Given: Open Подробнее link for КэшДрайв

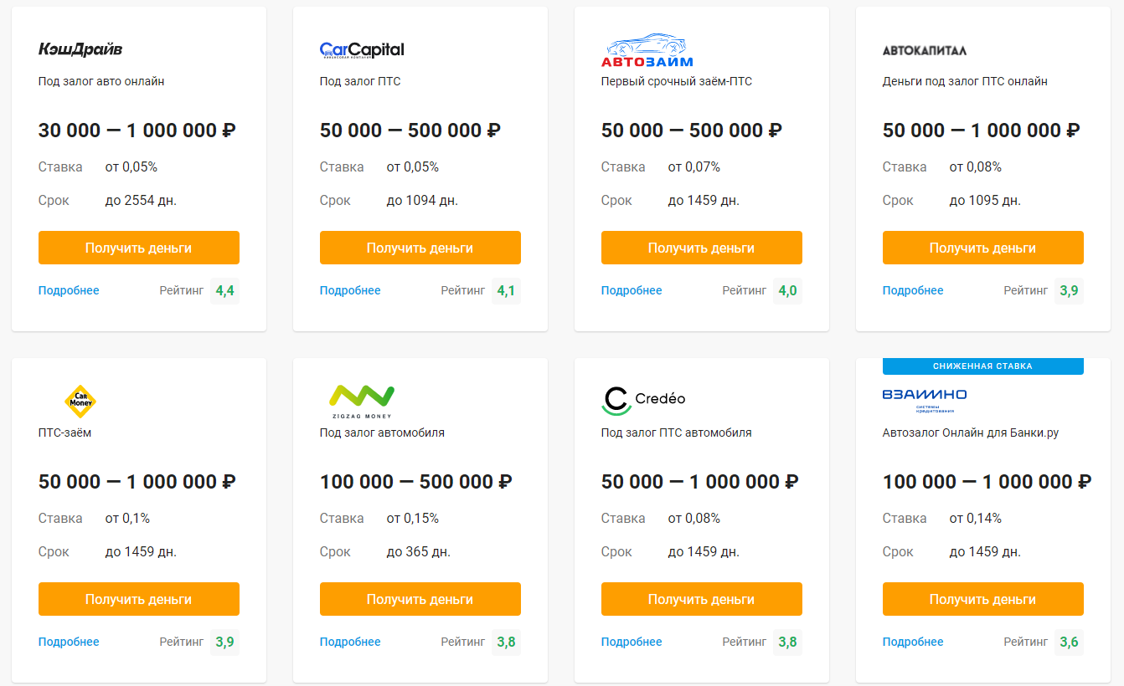Looking at the screenshot, I should (69, 291).
